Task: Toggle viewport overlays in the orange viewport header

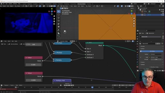Action: point(122,6)
